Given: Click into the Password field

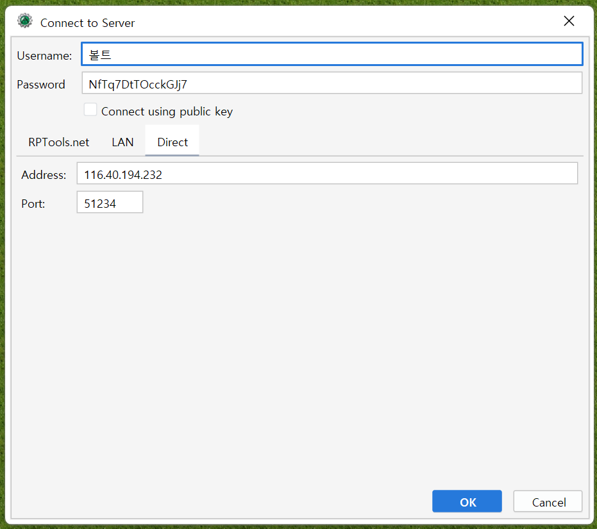Looking at the screenshot, I should click(332, 83).
